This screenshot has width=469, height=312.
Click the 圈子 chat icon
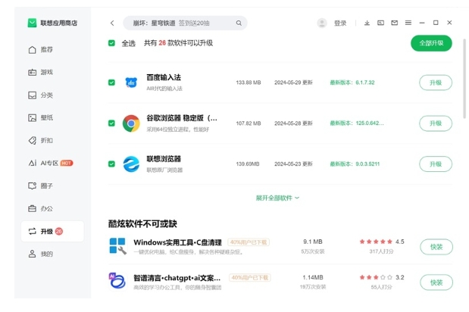(x=32, y=186)
